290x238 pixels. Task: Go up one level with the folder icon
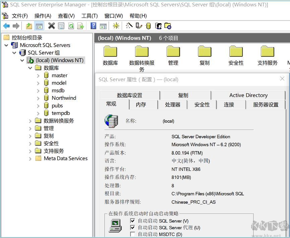point(28,26)
